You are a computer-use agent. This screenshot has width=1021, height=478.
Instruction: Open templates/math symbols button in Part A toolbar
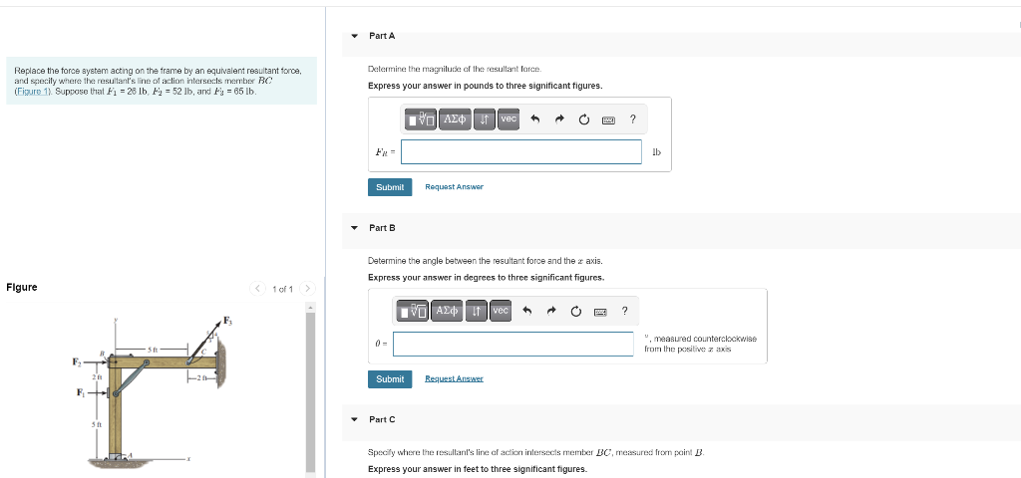tap(422, 119)
